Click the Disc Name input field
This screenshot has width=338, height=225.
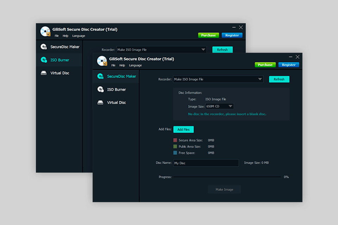206,163
